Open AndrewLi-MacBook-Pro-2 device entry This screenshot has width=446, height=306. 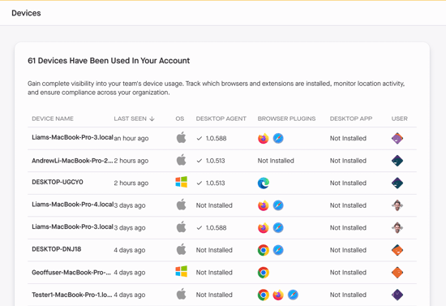[x=72, y=161]
